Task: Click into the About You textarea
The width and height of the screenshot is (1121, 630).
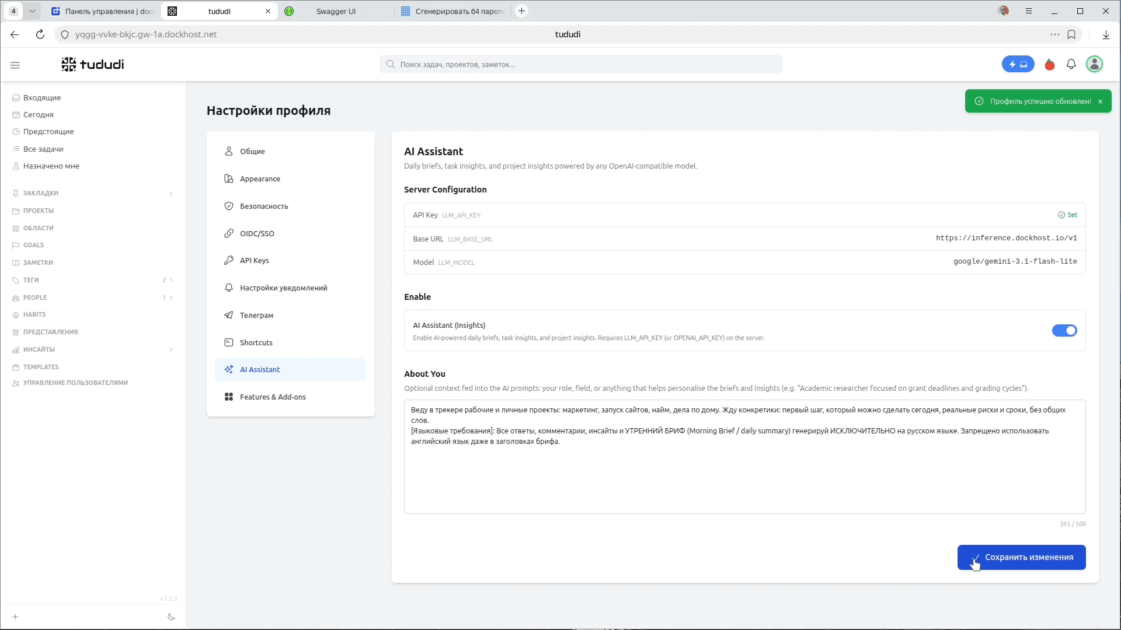Action: coord(744,457)
